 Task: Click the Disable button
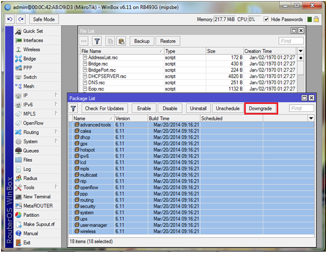coord(170,108)
